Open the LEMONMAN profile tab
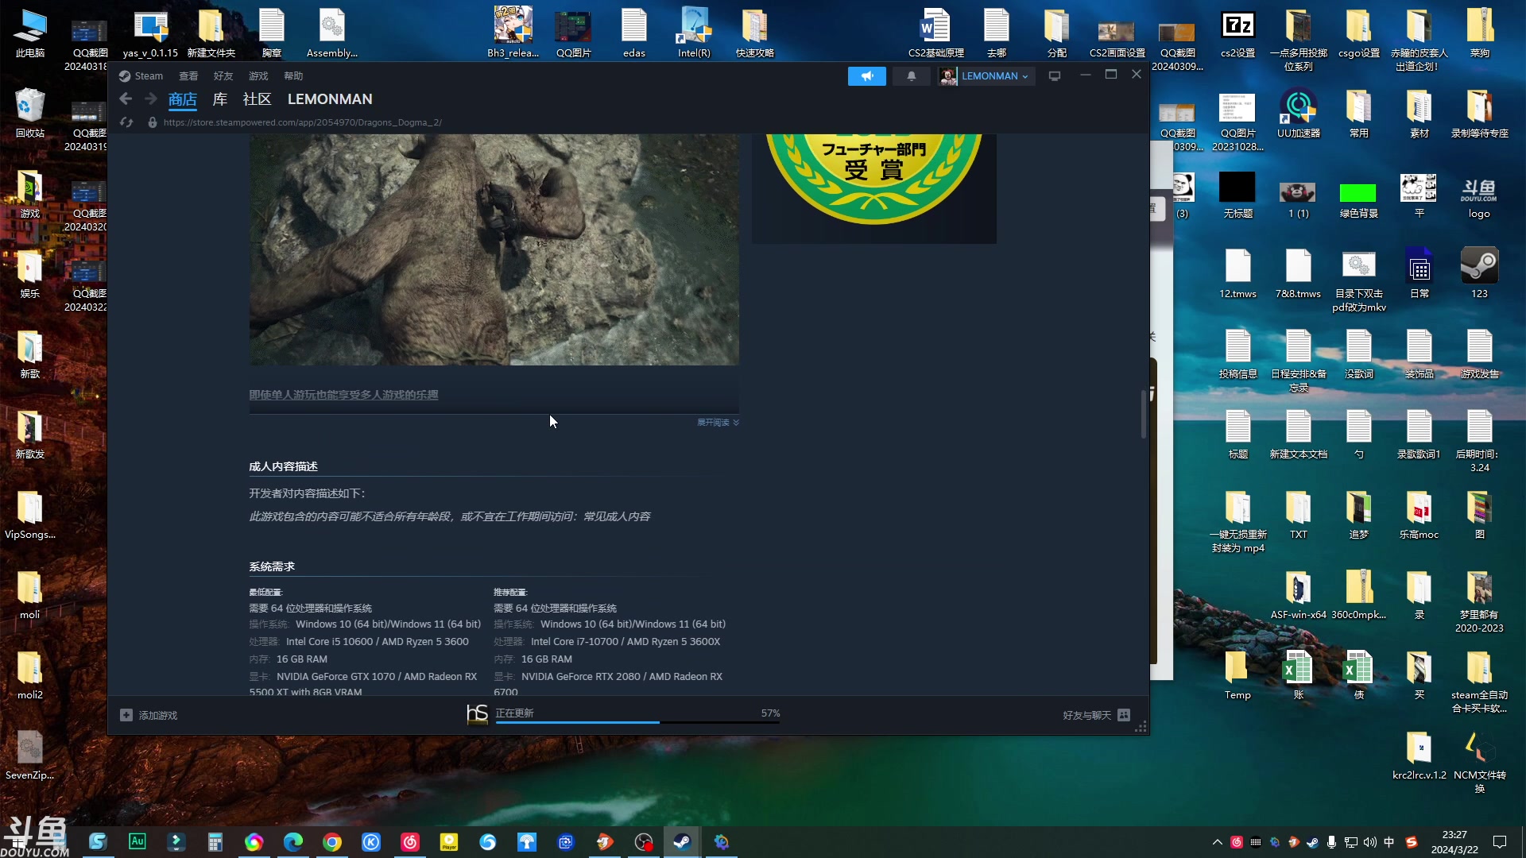Image resolution: width=1526 pixels, height=858 pixels. click(x=330, y=99)
